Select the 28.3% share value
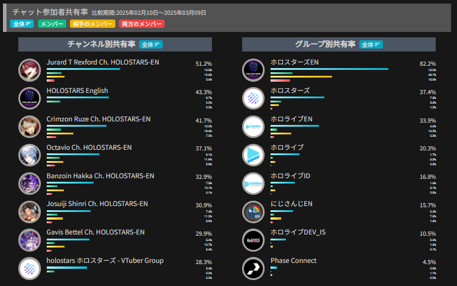Image resolution: width=457 pixels, height=286 pixels. click(x=204, y=262)
